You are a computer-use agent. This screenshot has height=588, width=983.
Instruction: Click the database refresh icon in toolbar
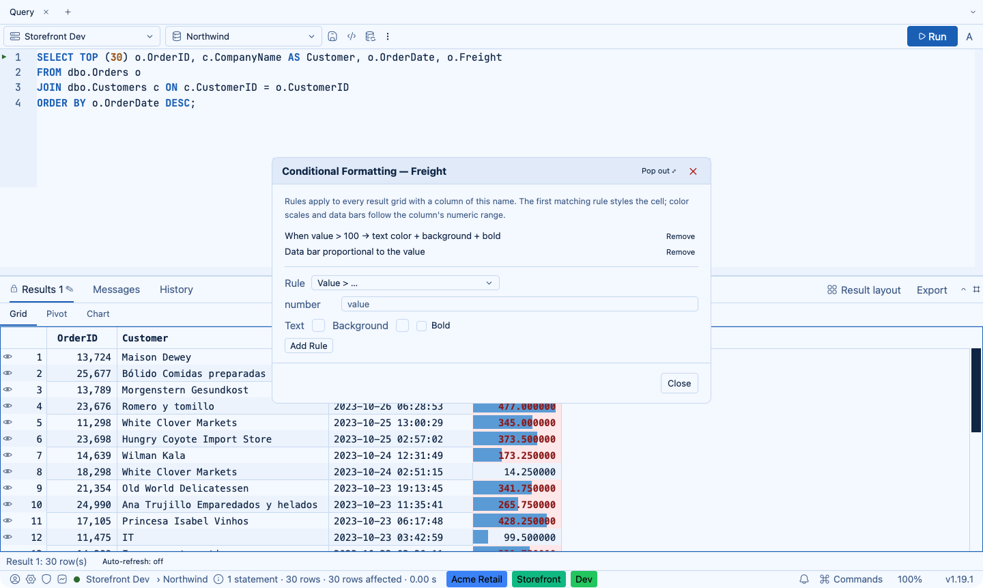(370, 36)
